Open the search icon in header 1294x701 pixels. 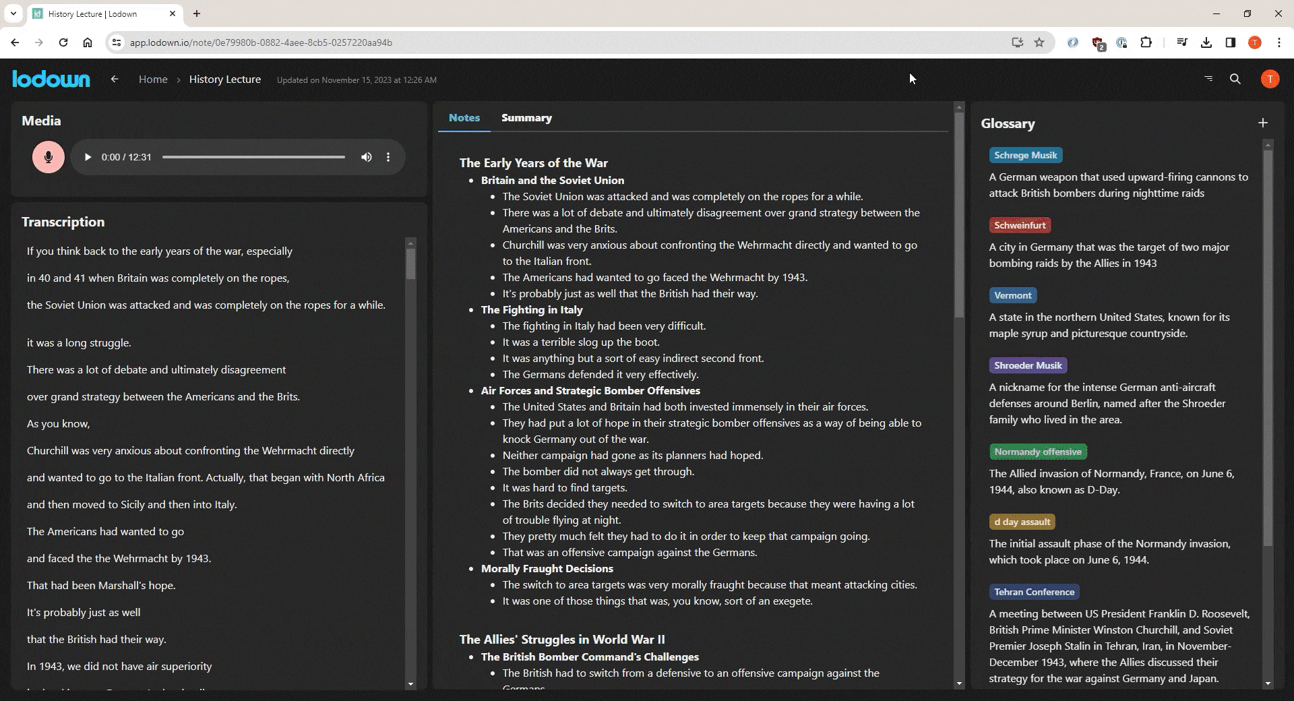click(1235, 79)
